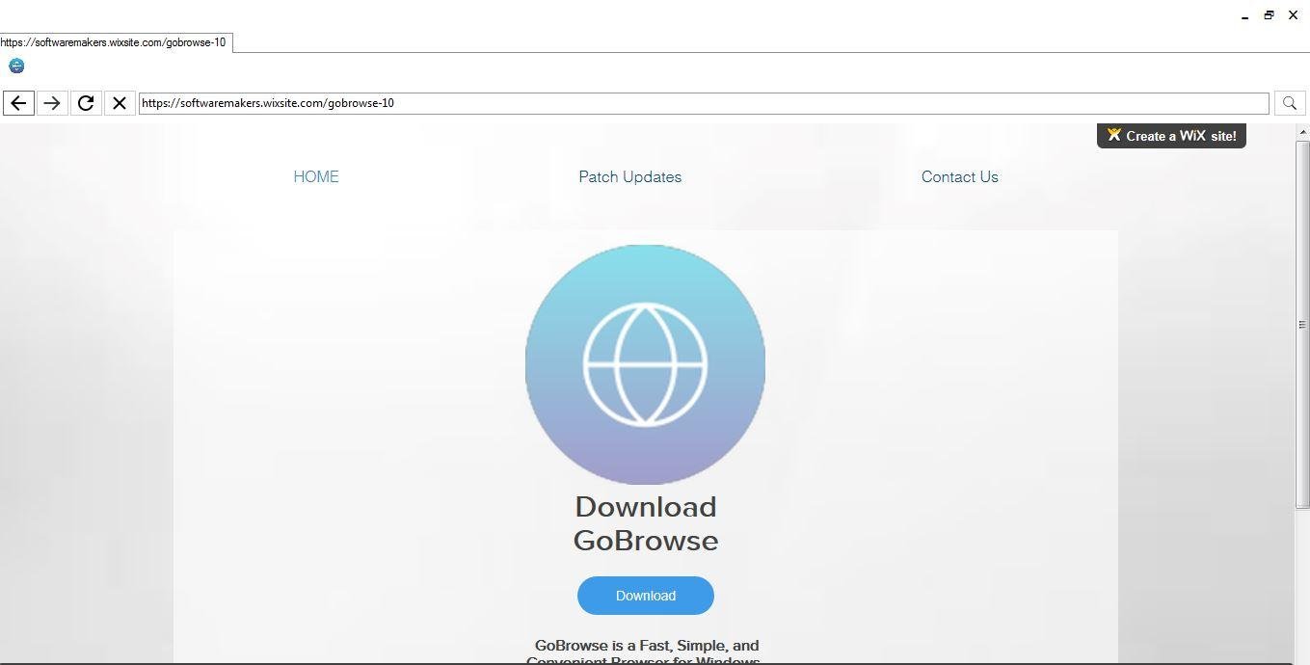This screenshot has height=665, width=1310.
Task: Click the blue globe favicon below the tab
Action: tap(16, 66)
